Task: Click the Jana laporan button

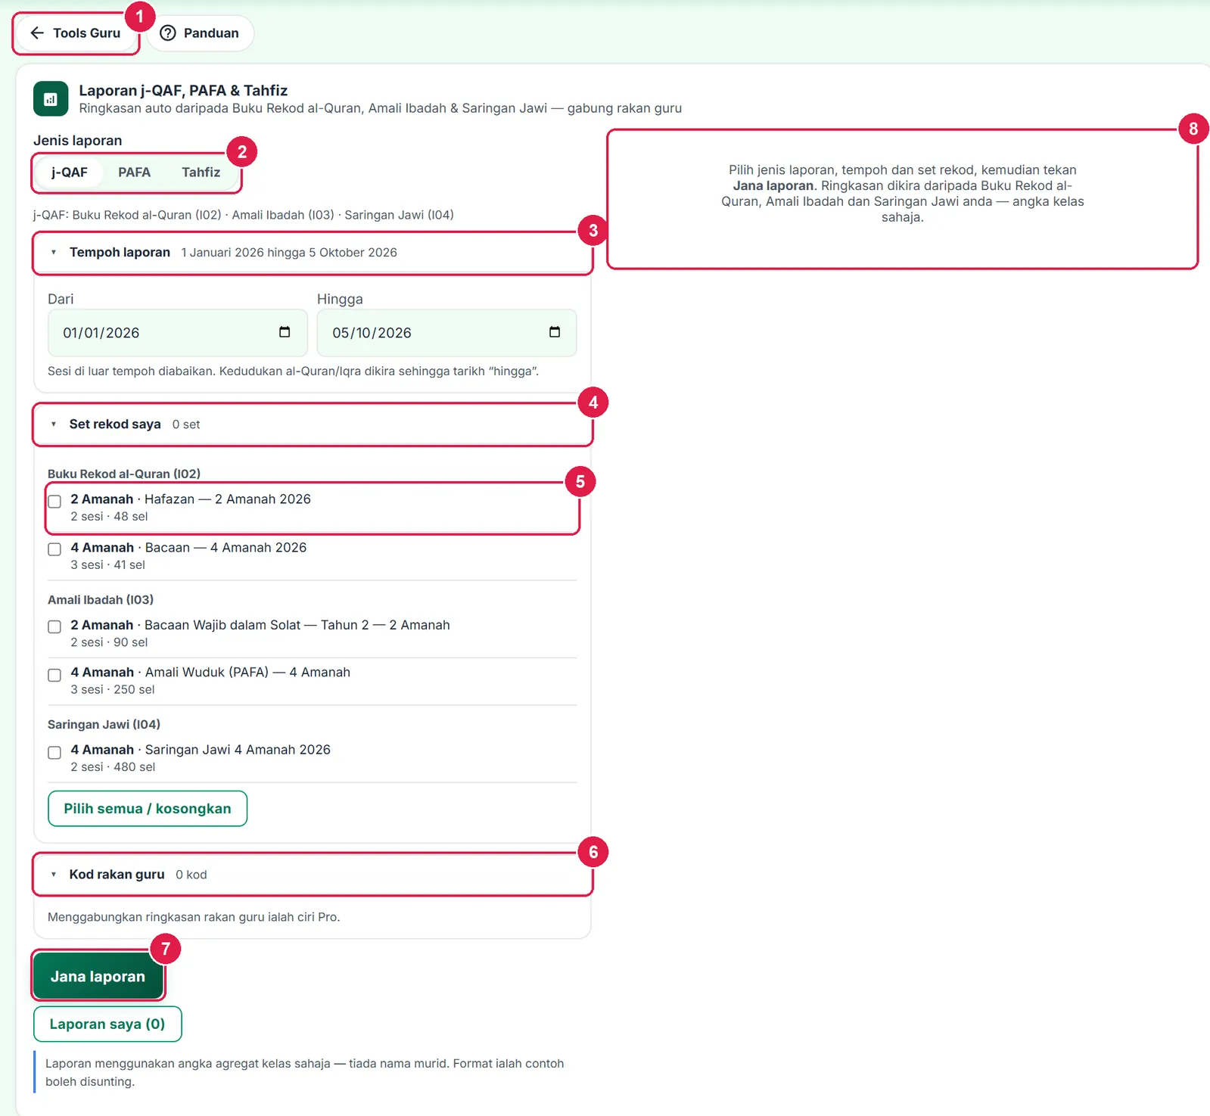Action: pos(98,977)
